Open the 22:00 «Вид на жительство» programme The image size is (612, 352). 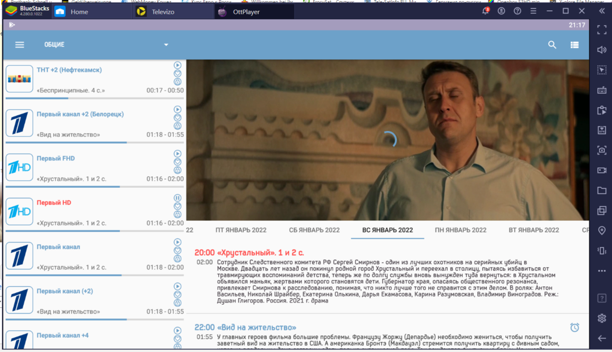pyautogui.click(x=245, y=327)
